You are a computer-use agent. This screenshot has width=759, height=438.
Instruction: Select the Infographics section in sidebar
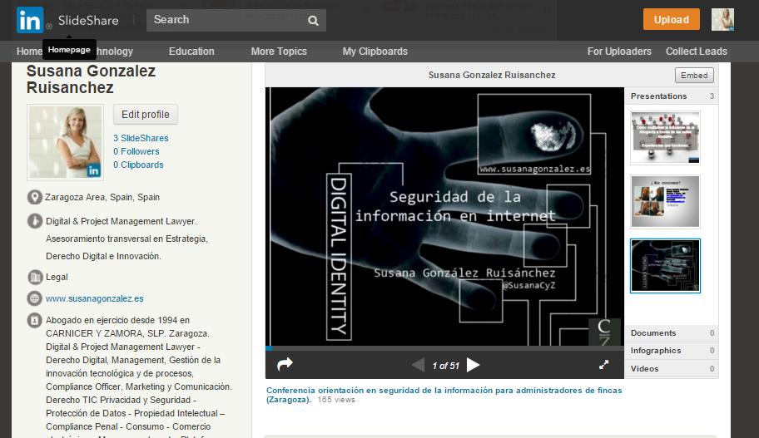656,351
